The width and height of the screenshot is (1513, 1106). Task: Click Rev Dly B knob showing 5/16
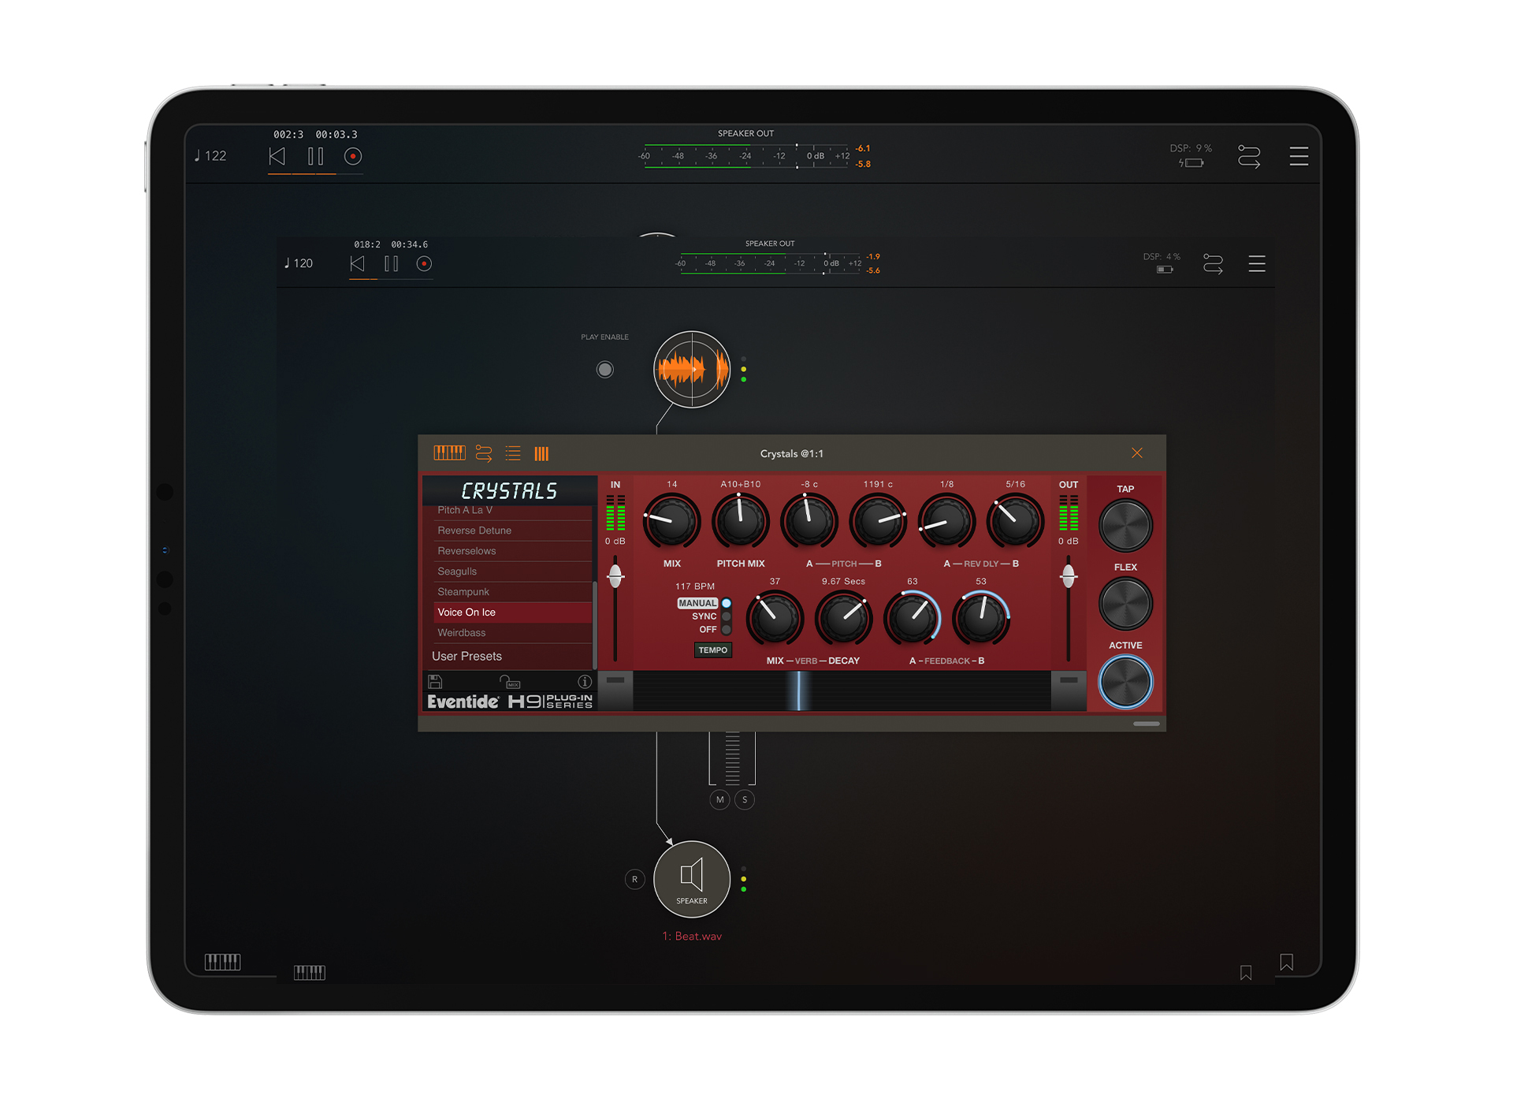[1015, 521]
